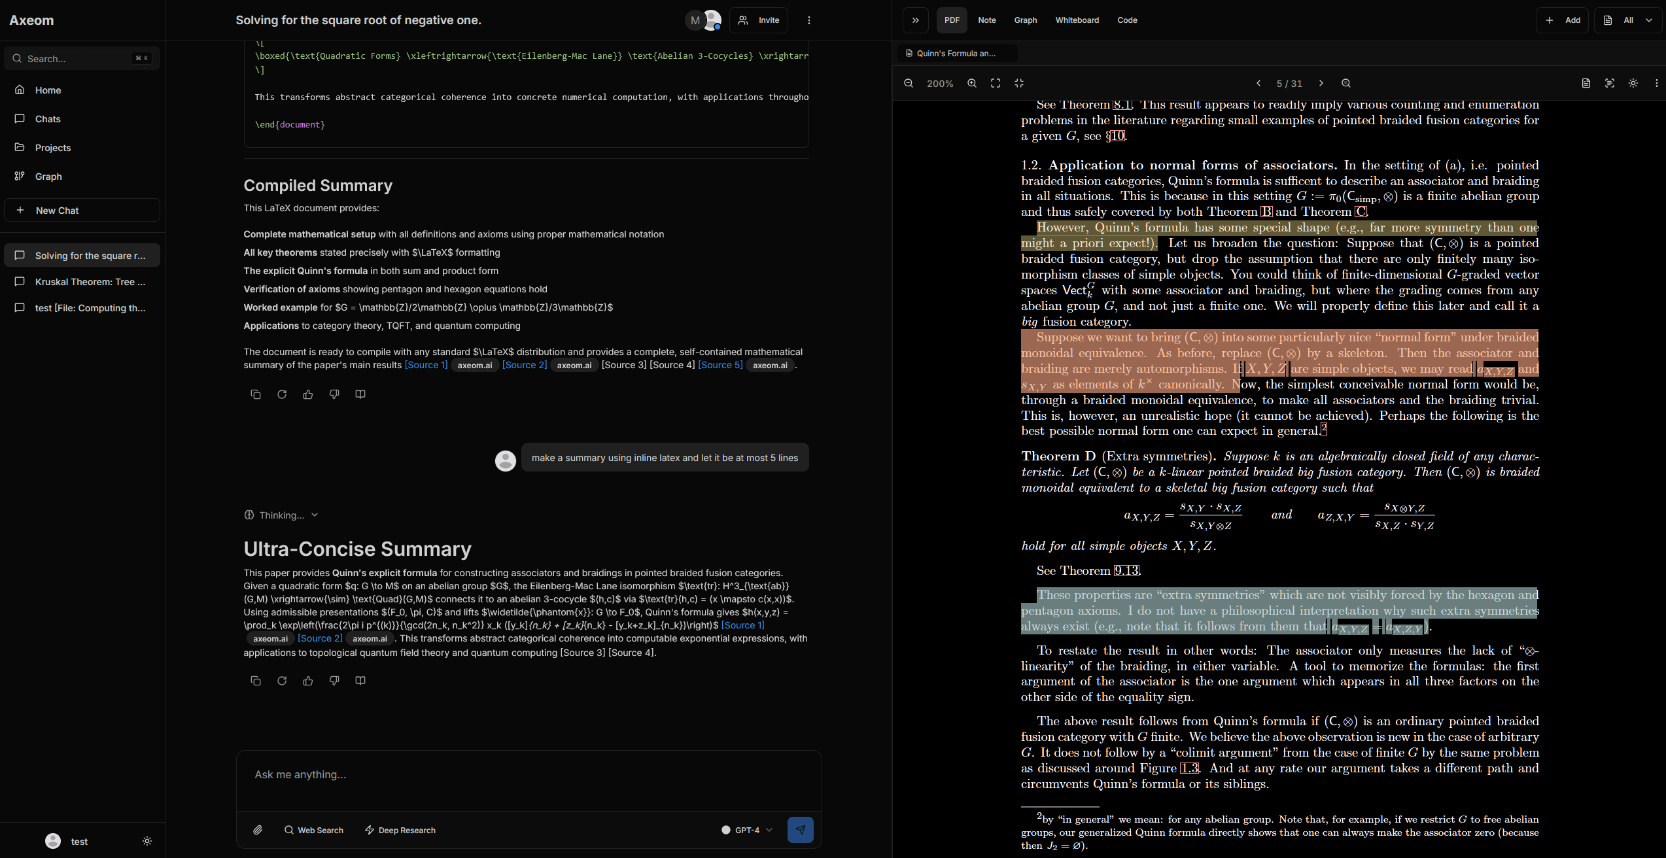The image size is (1666, 858).
Task: Send the message with the paper plane icon
Action: [801, 829]
